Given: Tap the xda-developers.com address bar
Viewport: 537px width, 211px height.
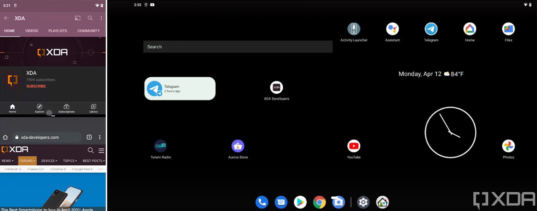Looking at the screenshot, I should pos(47,137).
